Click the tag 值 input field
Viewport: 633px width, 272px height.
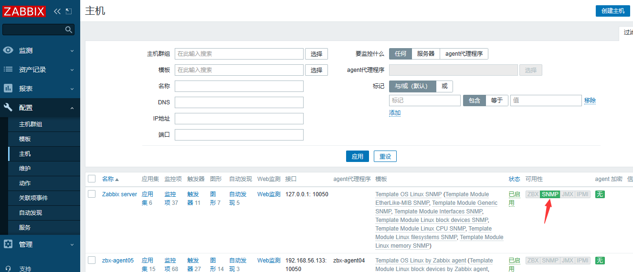pyautogui.click(x=546, y=101)
